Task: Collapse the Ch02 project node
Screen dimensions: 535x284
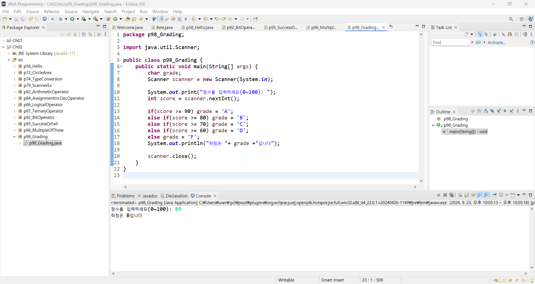Action: click(3, 47)
